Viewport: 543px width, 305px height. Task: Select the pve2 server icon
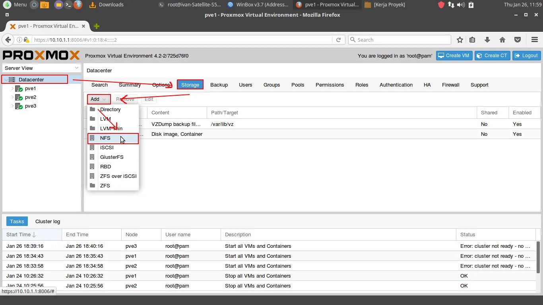click(x=19, y=97)
